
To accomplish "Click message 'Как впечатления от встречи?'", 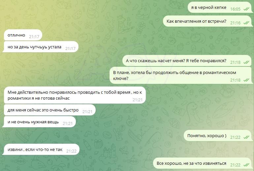I will [x=207, y=21].
